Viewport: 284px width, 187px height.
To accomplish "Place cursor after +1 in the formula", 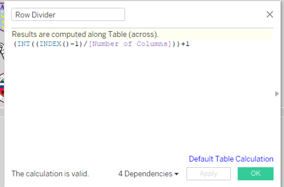I will [189, 44].
